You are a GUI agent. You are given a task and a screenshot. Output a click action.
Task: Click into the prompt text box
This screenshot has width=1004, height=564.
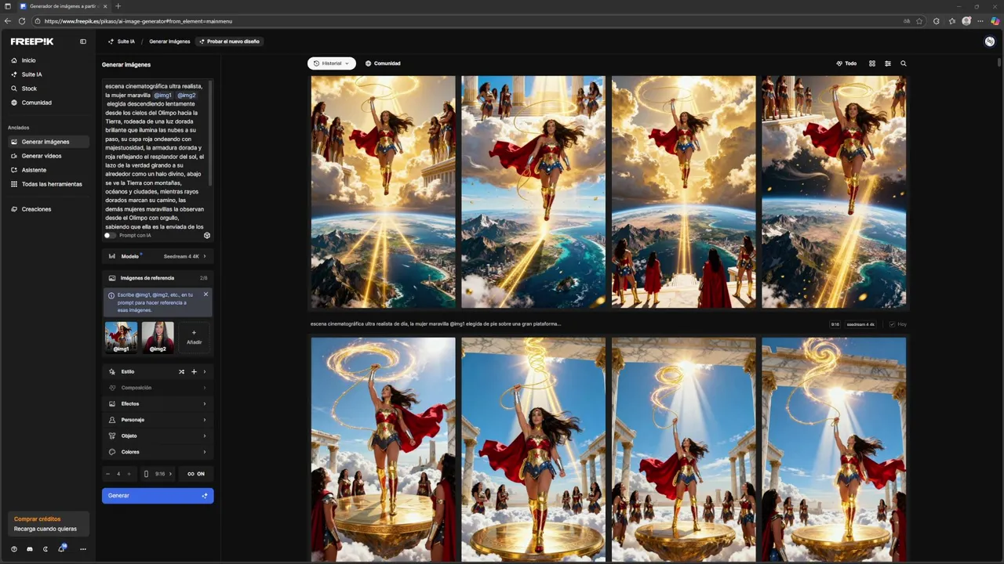click(x=157, y=155)
